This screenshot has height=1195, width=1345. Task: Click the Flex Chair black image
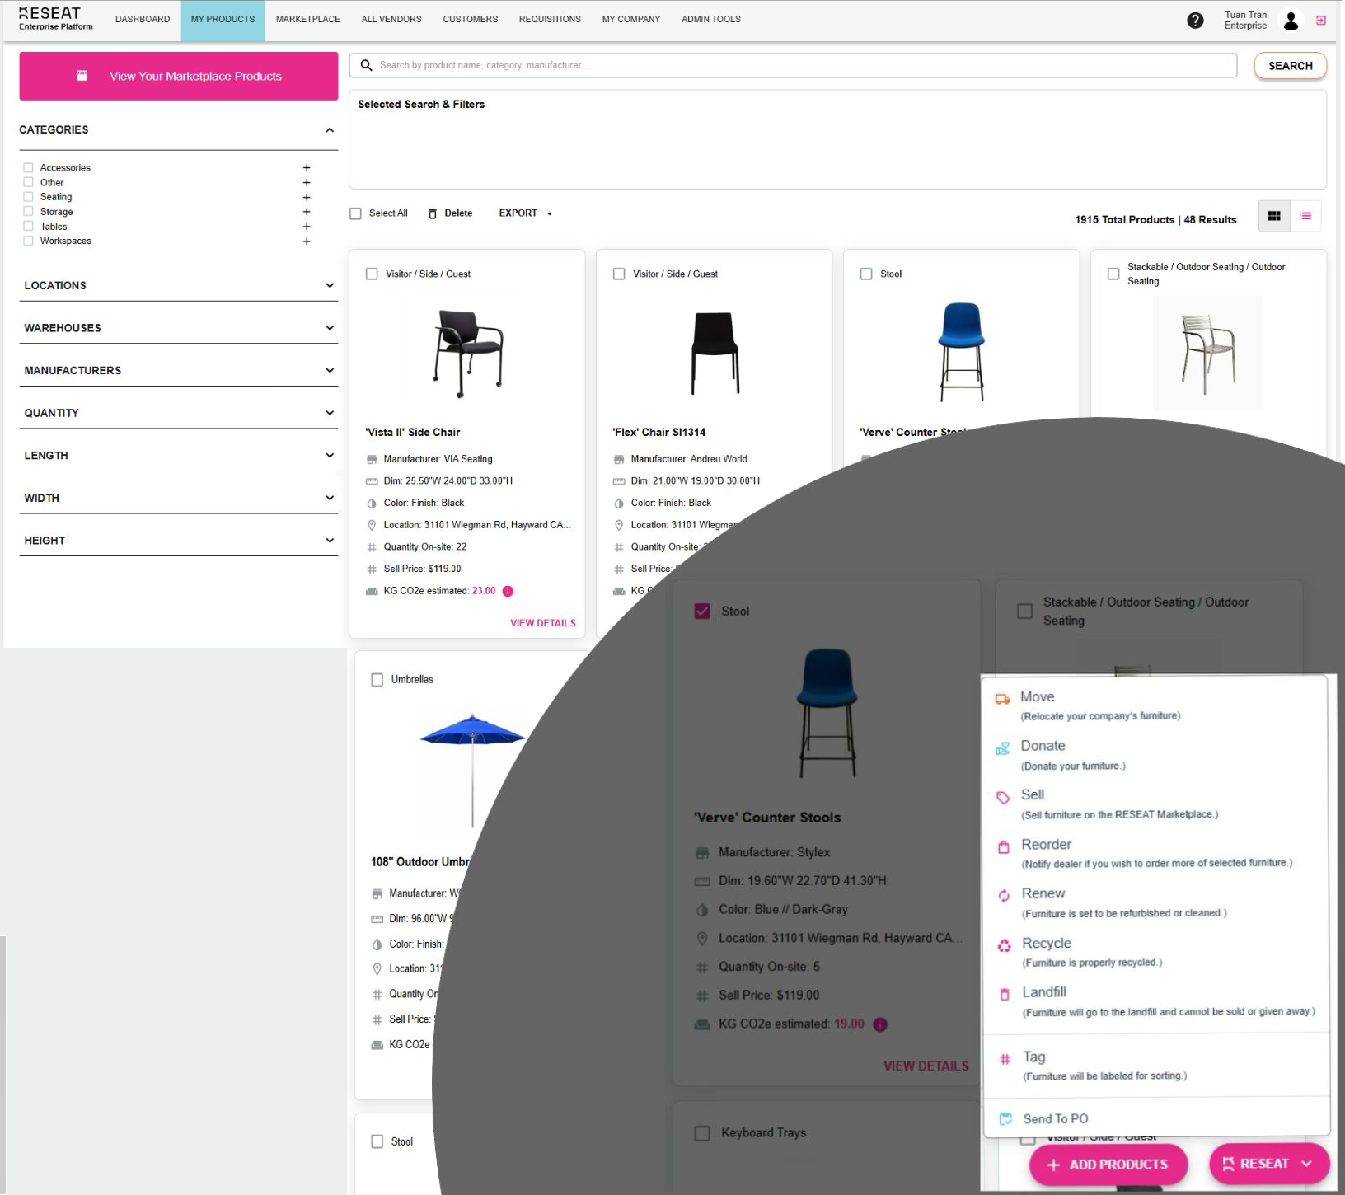pos(715,354)
